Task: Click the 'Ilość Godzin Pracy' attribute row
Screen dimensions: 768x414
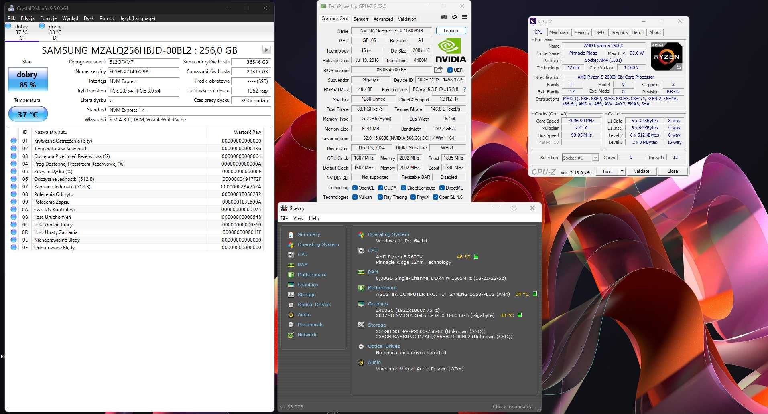Action: coord(136,224)
